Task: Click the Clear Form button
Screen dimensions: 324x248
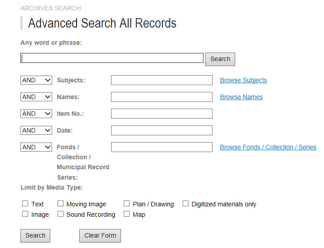Action: pyautogui.click(x=100, y=235)
